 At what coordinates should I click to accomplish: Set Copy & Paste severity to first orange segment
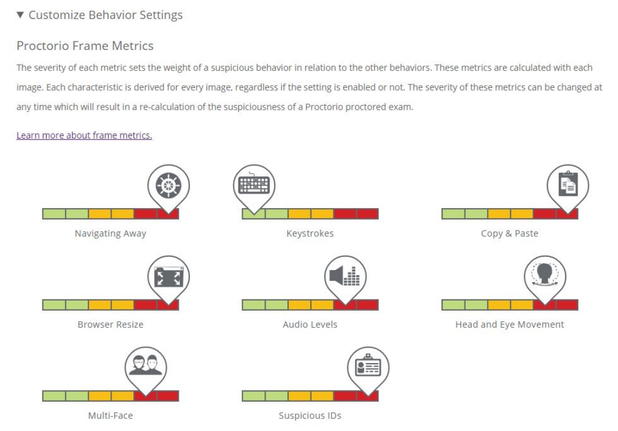[498, 214]
